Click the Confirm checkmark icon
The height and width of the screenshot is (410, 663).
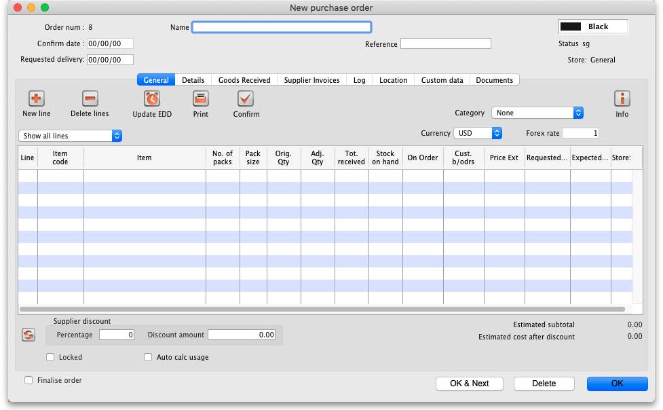[246, 98]
